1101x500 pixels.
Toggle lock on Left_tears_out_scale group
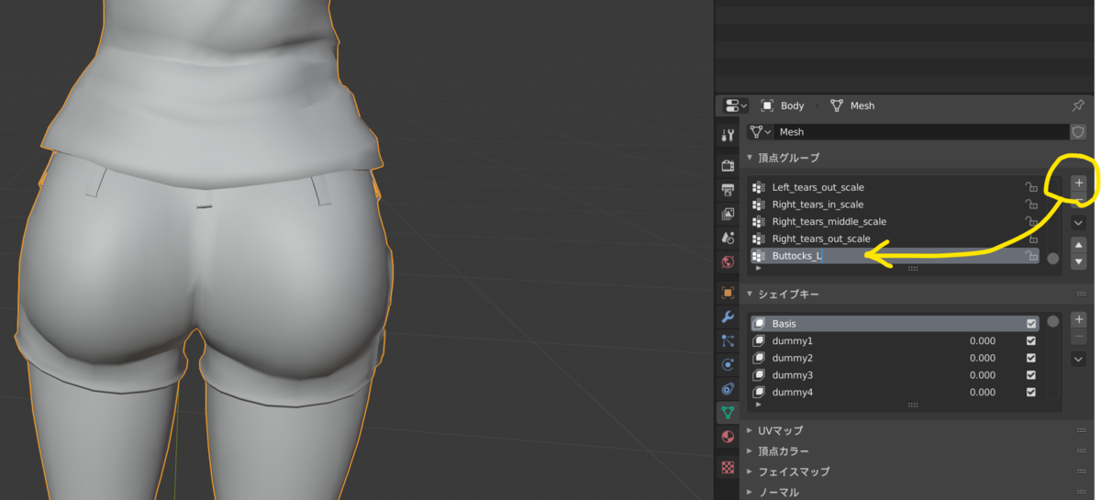[x=1031, y=187]
